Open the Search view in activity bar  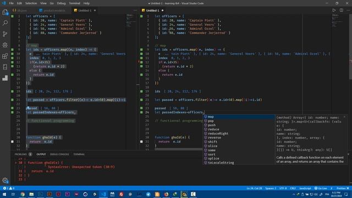tap(5, 23)
